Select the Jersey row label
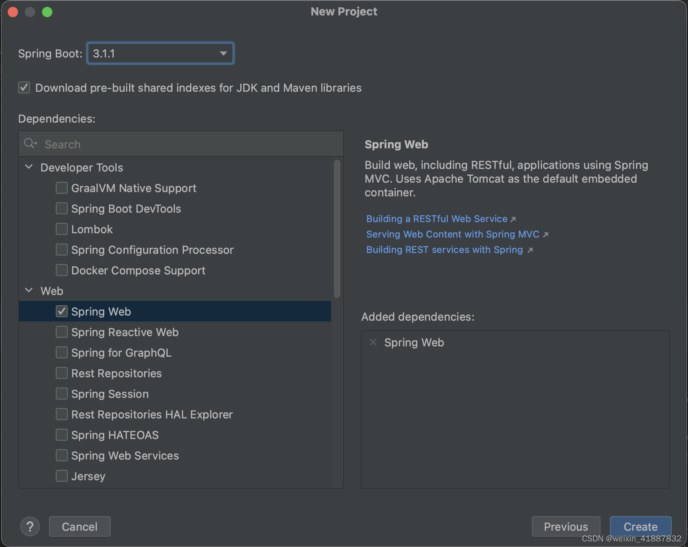 coord(88,476)
